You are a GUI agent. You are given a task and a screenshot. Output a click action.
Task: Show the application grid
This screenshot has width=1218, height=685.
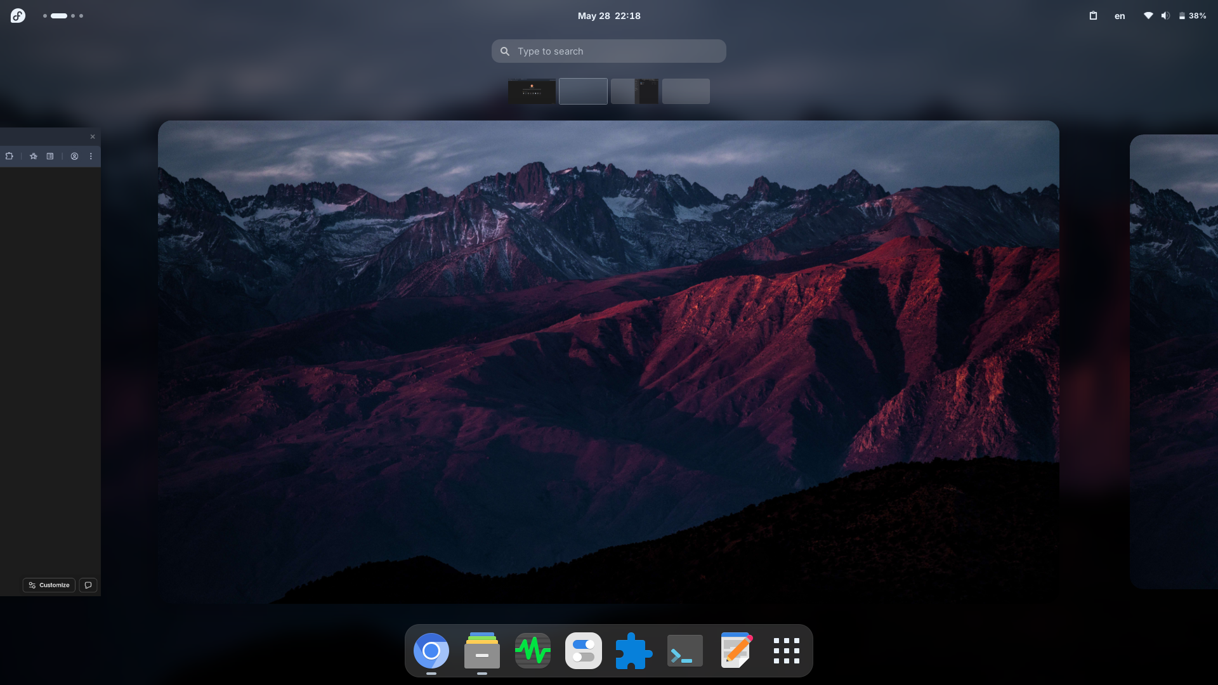pos(787,650)
